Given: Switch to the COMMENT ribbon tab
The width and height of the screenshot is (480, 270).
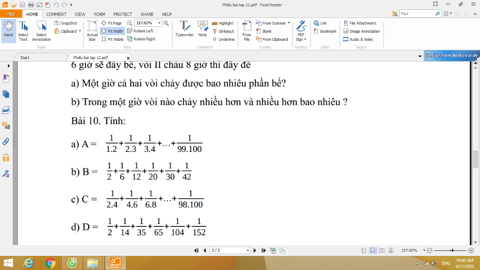Looking at the screenshot, I should (x=56, y=14).
